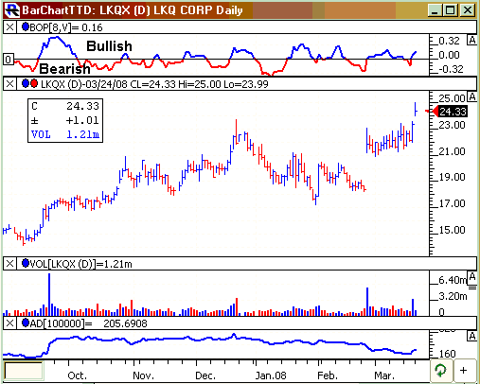Close the BarChartTTD window
Viewport: 480px width, 384px height.
467,10
